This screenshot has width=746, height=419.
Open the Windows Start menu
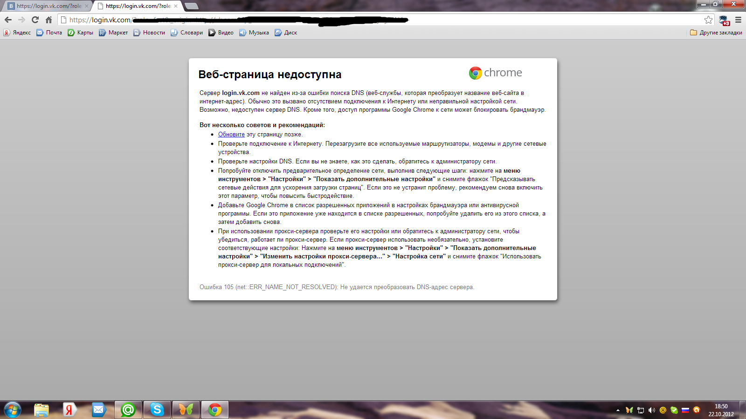13,410
